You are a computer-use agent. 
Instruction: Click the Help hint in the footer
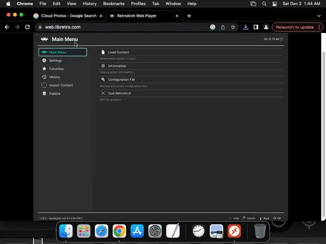[234, 218]
